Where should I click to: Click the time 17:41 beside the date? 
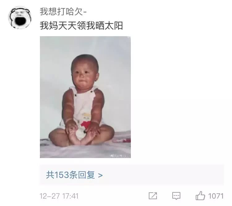pyautogui.click(x=71, y=196)
